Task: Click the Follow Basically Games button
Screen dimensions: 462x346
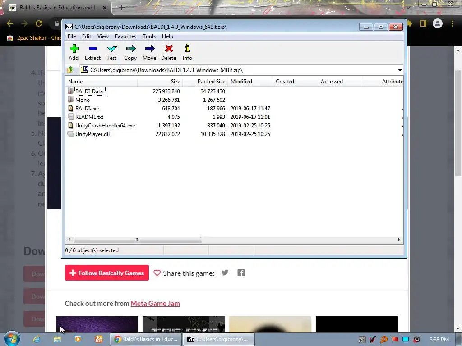Action: 106,273
